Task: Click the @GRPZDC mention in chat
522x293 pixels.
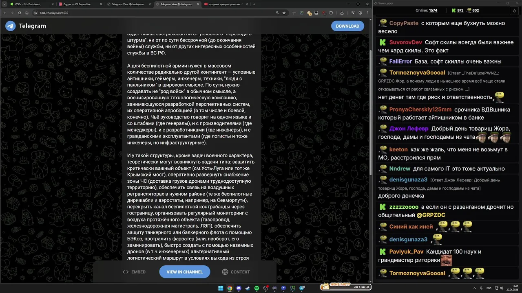Action: point(431,215)
